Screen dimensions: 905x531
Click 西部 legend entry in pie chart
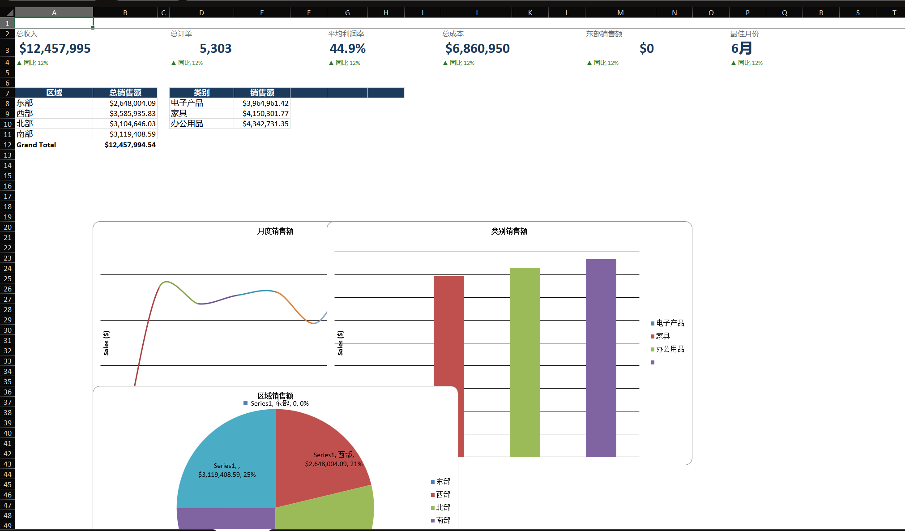click(x=440, y=495)
